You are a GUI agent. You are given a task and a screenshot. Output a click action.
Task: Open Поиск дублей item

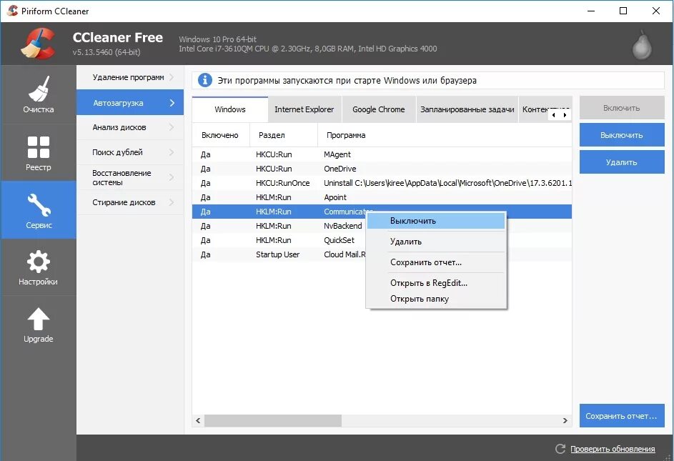(130, 152)
